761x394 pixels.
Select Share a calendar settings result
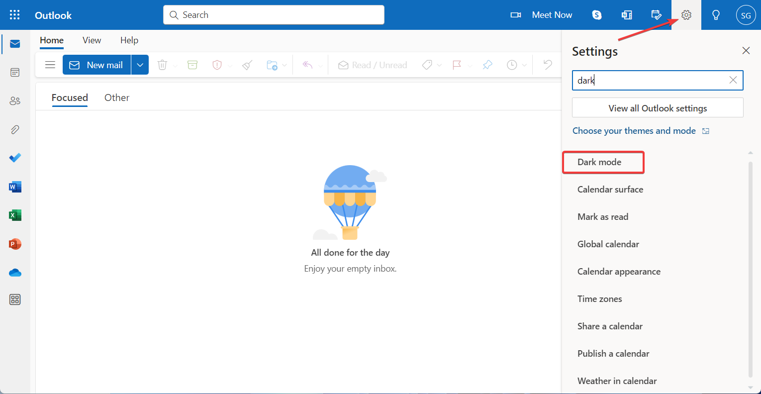click(x=610, y=326)
